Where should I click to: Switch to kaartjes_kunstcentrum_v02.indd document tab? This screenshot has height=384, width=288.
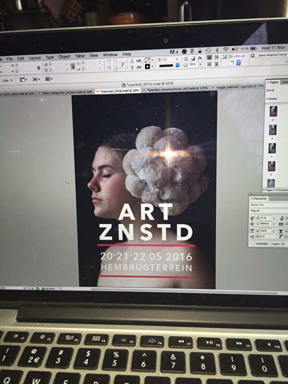coord(177,89)
